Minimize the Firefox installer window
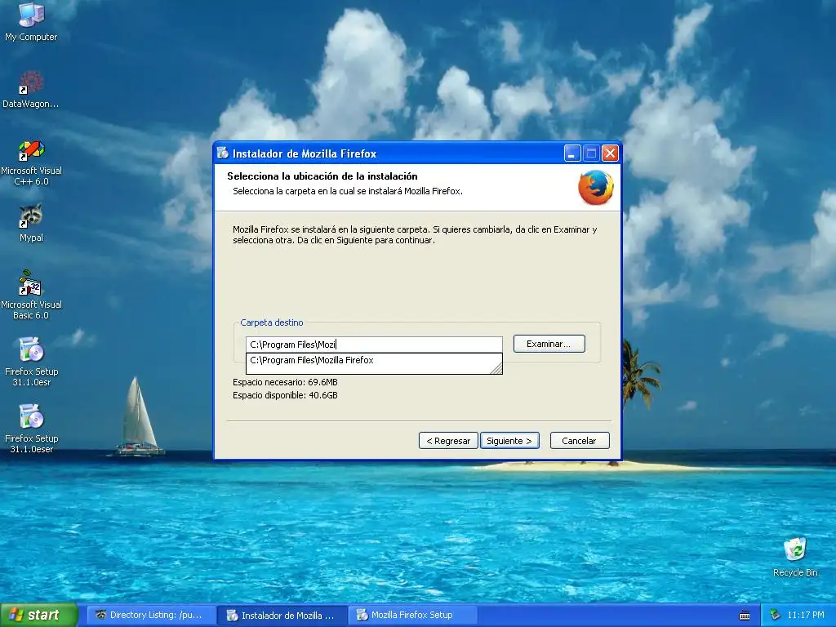Image resolution: width=836 pixels, height=627 pixels. 571,153
